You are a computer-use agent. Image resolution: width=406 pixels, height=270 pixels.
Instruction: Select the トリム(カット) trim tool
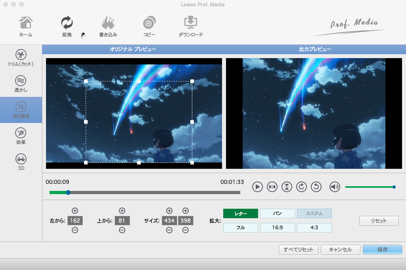[21, 58]
